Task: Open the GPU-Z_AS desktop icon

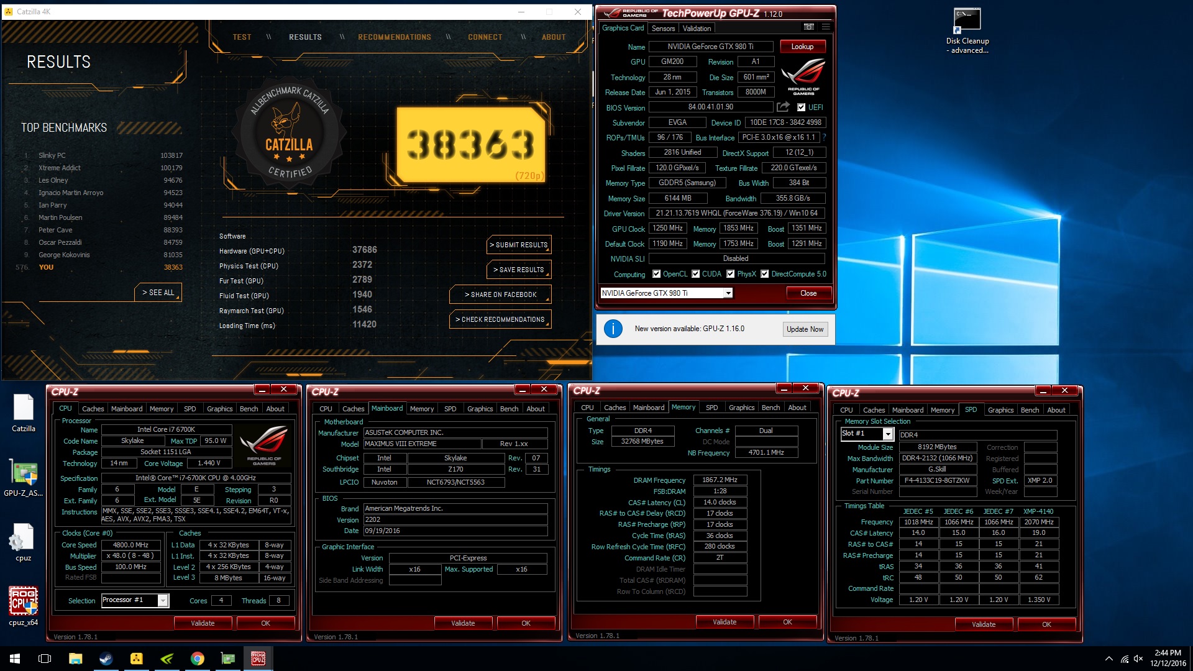Action: pos(24,478)
